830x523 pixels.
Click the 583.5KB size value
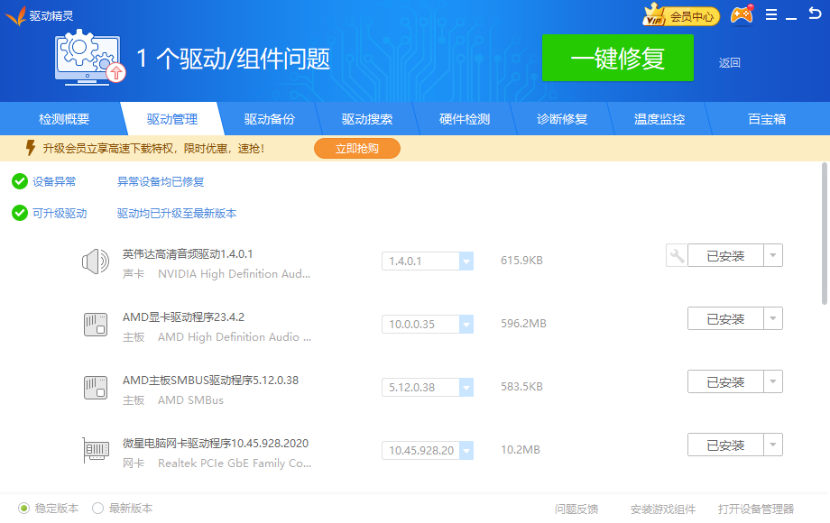click(522, 387)
